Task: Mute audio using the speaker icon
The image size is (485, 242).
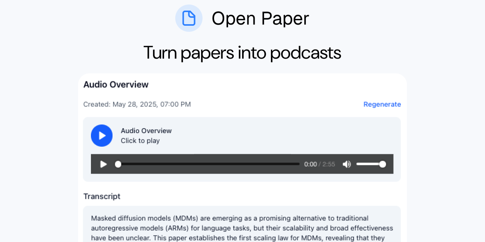Action: pyautogui.click(x=347, y=164)
